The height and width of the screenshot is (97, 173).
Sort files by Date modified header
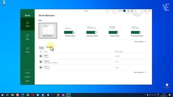pyautogui.click(x=119, y=51)
